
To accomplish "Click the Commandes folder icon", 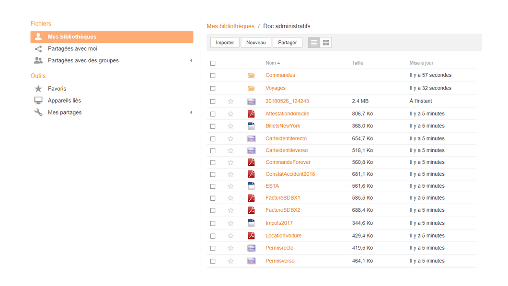I will (x=251, y=75).
